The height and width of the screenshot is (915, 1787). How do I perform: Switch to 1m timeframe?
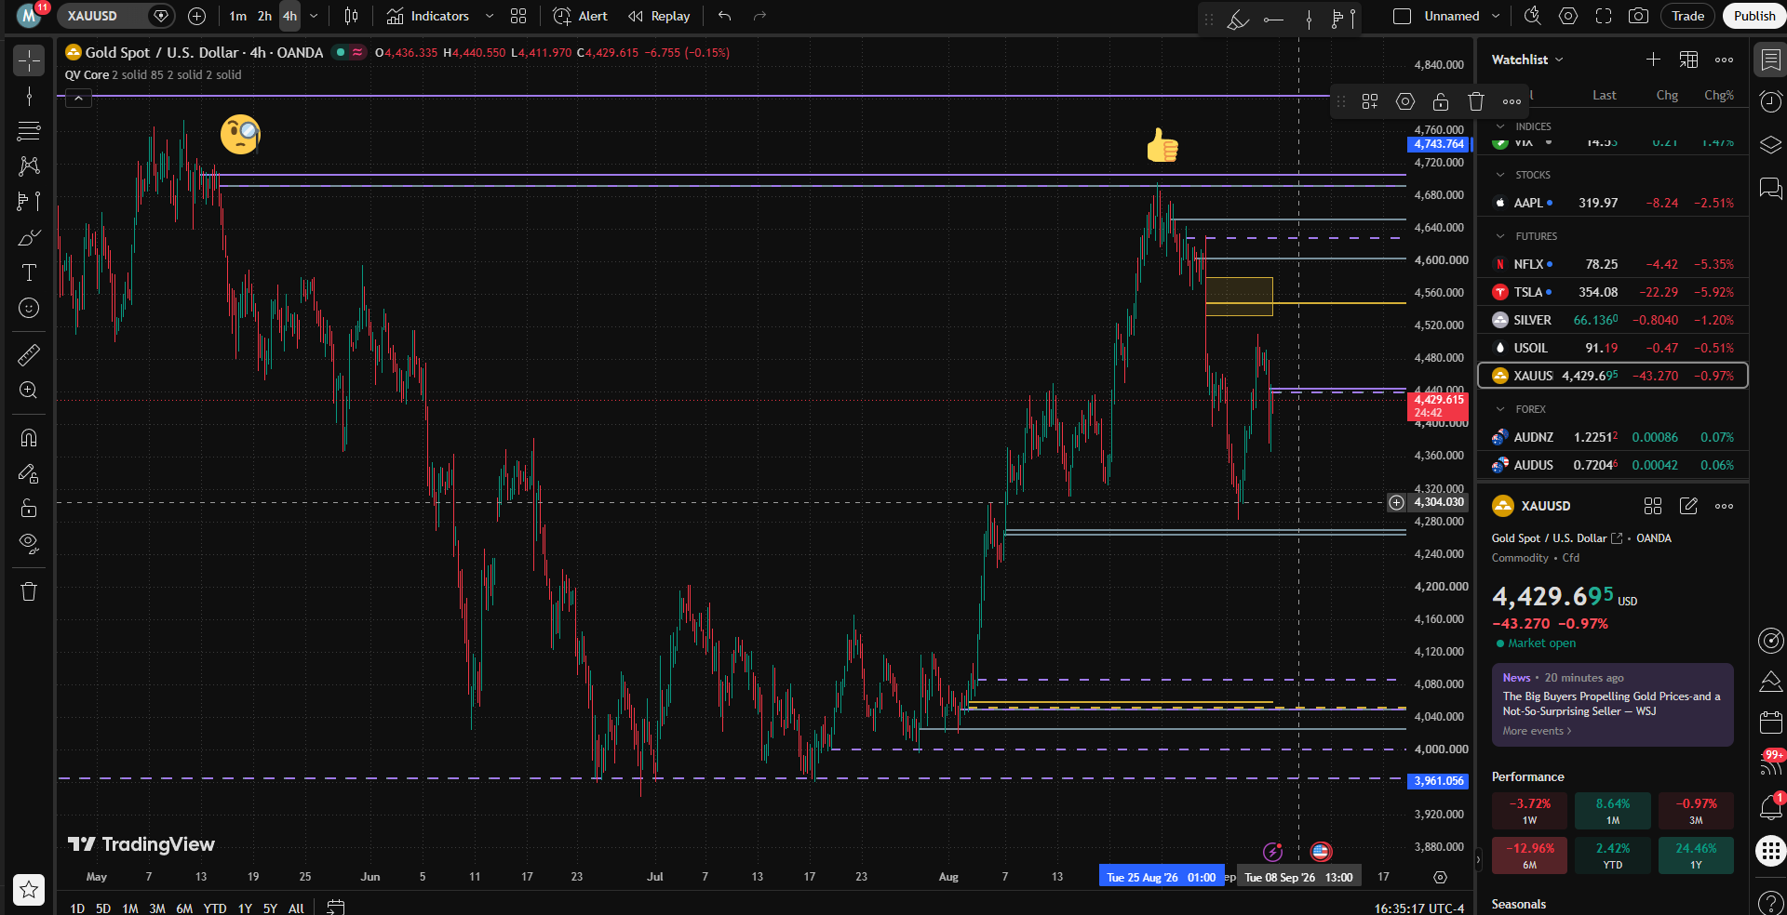[238, 16]
